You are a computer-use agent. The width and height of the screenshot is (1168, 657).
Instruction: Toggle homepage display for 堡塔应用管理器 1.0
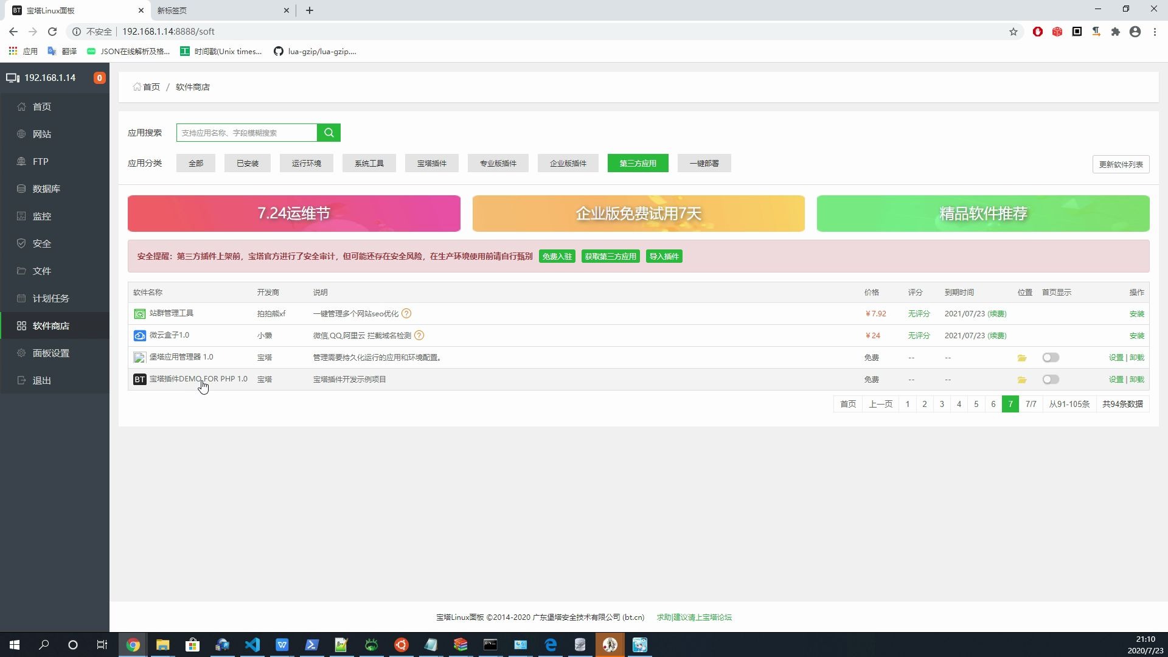1051,358
